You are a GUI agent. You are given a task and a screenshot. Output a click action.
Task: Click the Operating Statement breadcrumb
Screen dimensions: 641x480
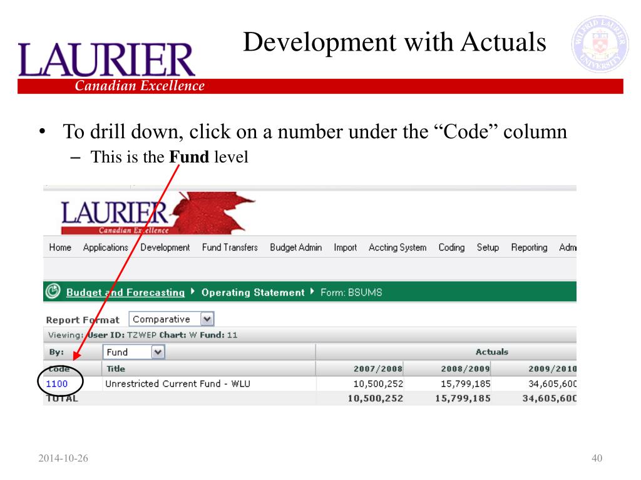(253, 292)
